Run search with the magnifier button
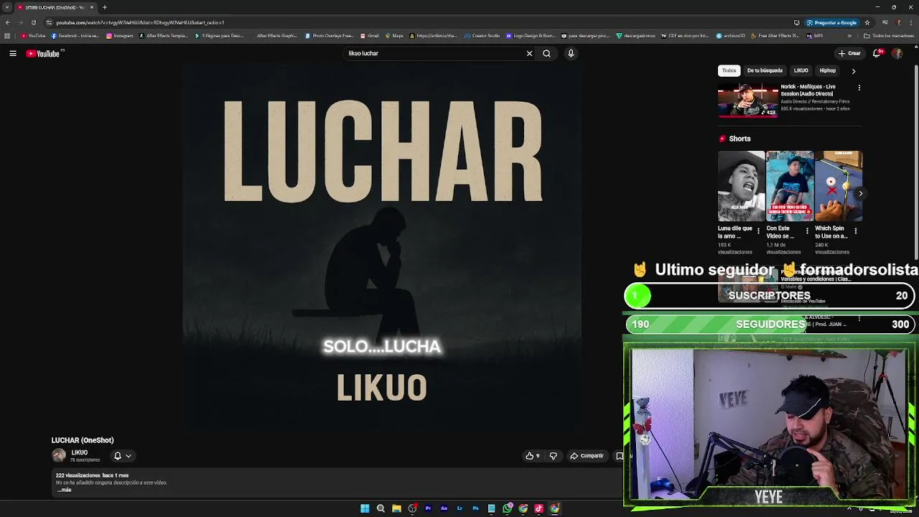 [x=546, y=53]
